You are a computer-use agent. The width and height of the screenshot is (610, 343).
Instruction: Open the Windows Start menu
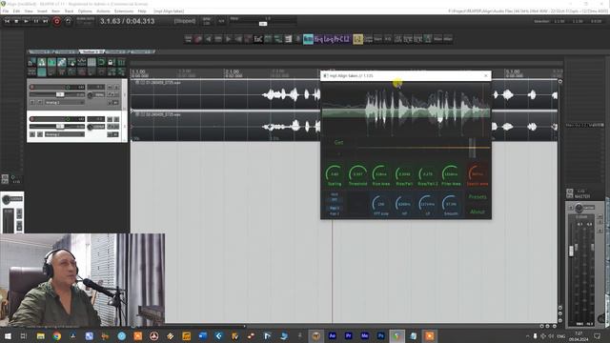click(x=8, y=336)
